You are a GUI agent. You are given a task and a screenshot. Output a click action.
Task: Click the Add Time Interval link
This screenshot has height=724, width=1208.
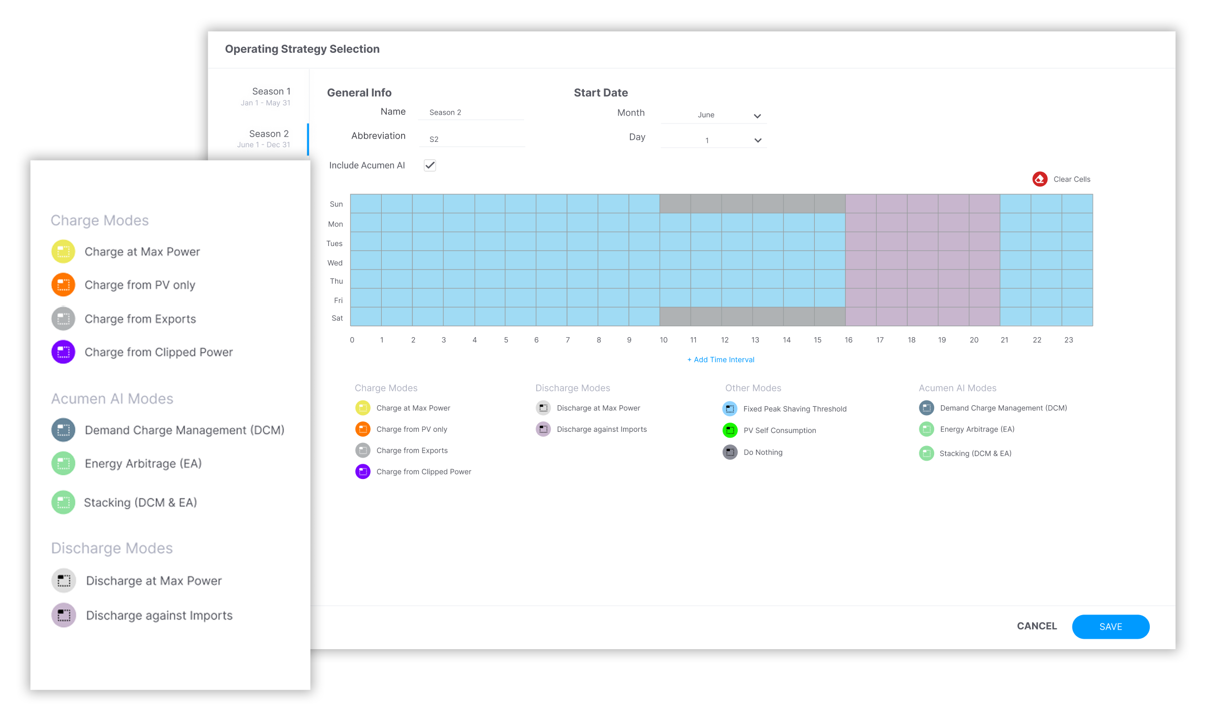click(720, 359)
